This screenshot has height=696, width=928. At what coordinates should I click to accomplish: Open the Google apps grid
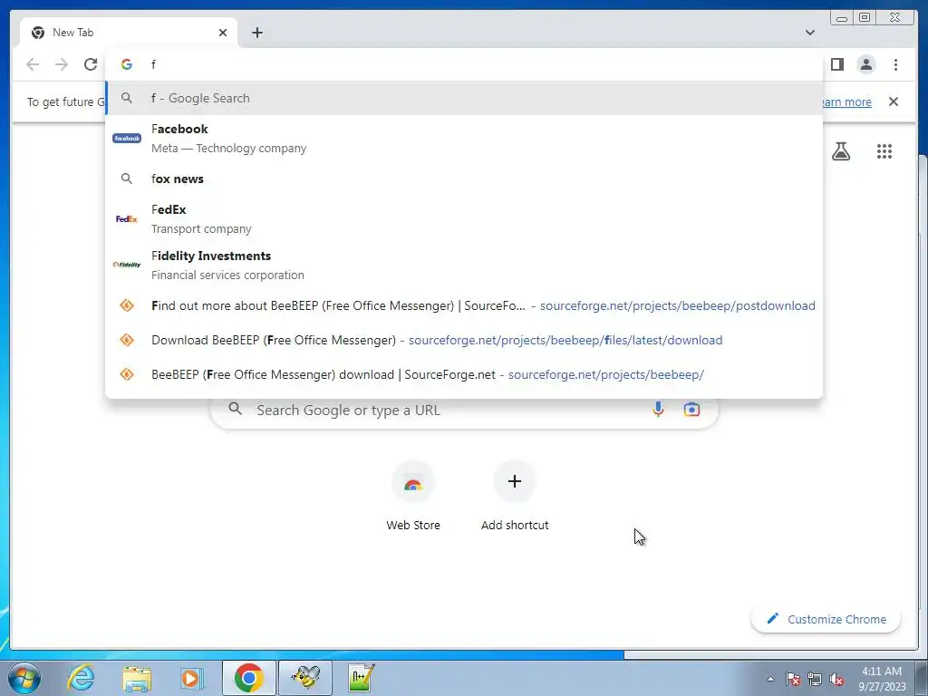click(x=884, y=151)
